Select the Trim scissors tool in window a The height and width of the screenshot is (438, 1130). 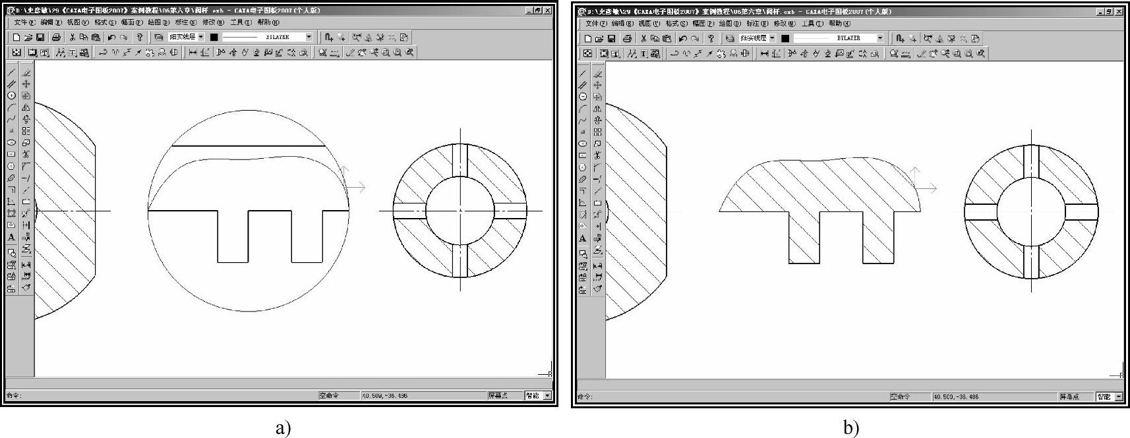(x=26, y=154)
